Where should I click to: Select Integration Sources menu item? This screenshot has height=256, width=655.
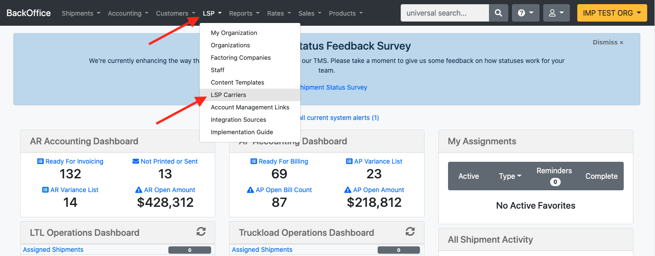pyautogui.click(x=238, y=119)
